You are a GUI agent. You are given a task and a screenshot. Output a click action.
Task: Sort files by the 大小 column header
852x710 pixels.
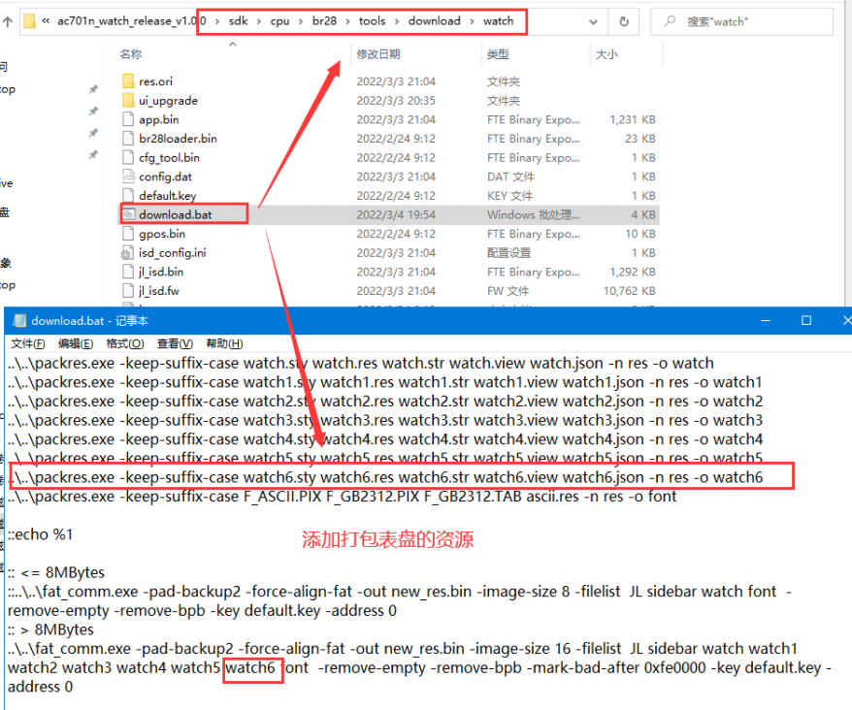606,53
